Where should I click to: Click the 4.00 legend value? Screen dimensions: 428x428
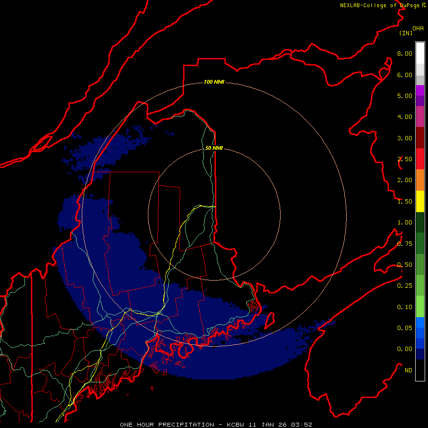coord(405,117)
